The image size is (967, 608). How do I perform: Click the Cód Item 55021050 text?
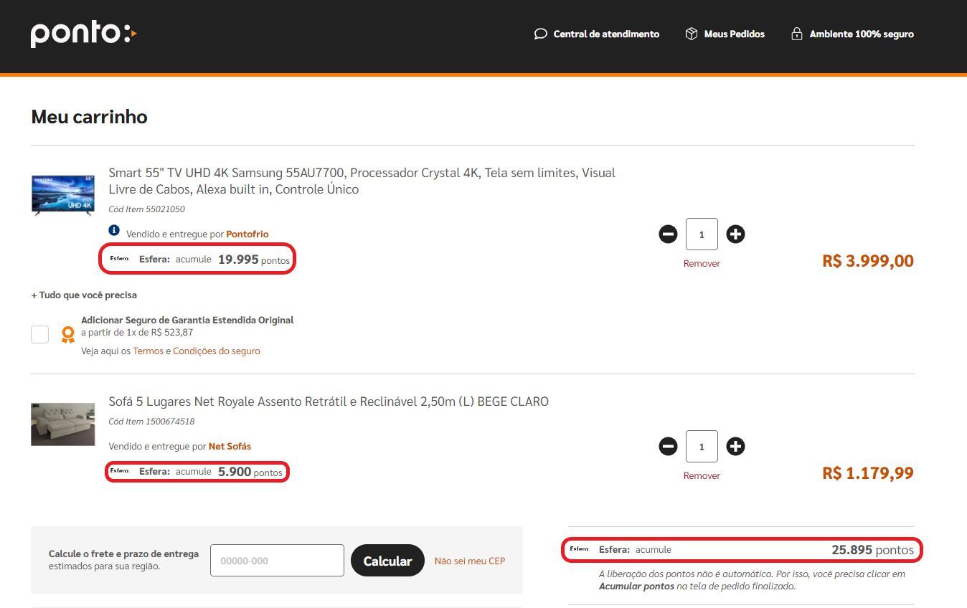(146, 209)
